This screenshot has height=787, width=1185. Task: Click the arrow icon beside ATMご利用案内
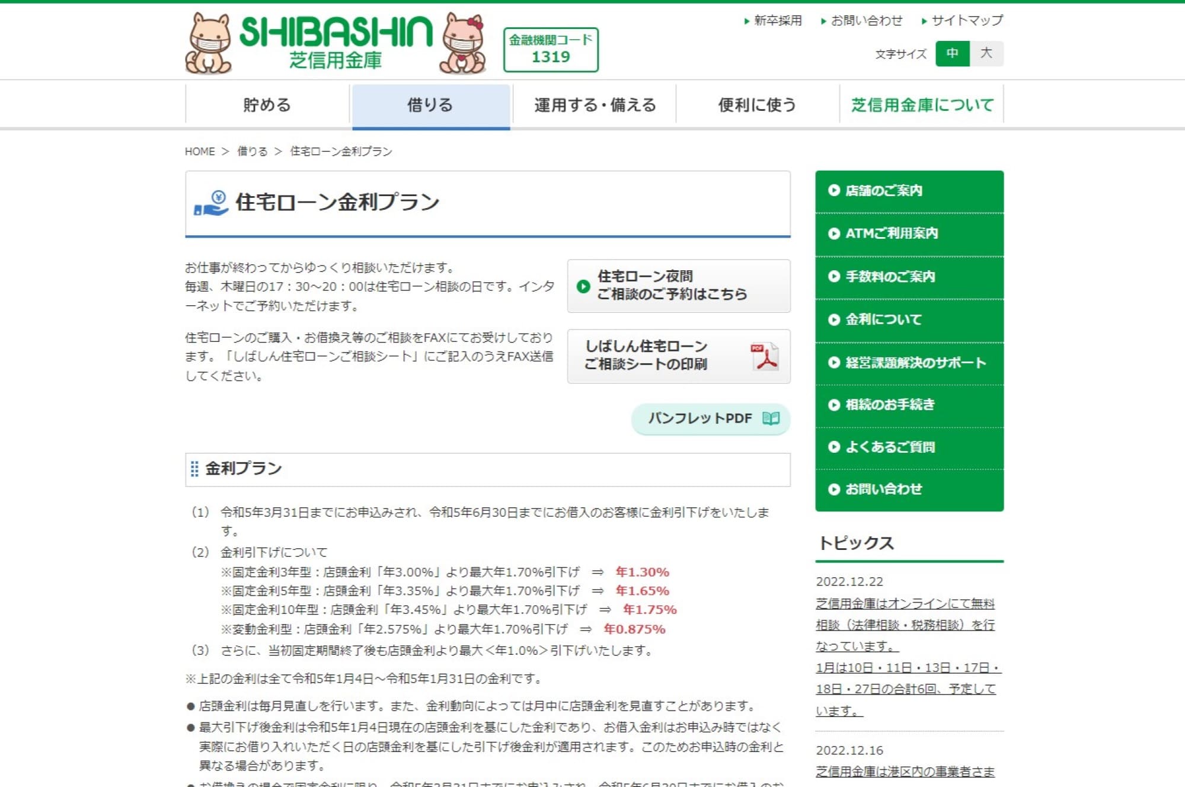[x=834, y=233]
